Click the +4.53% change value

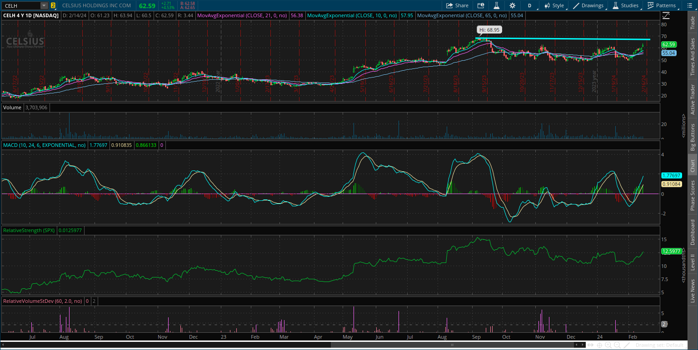point(168,8)
